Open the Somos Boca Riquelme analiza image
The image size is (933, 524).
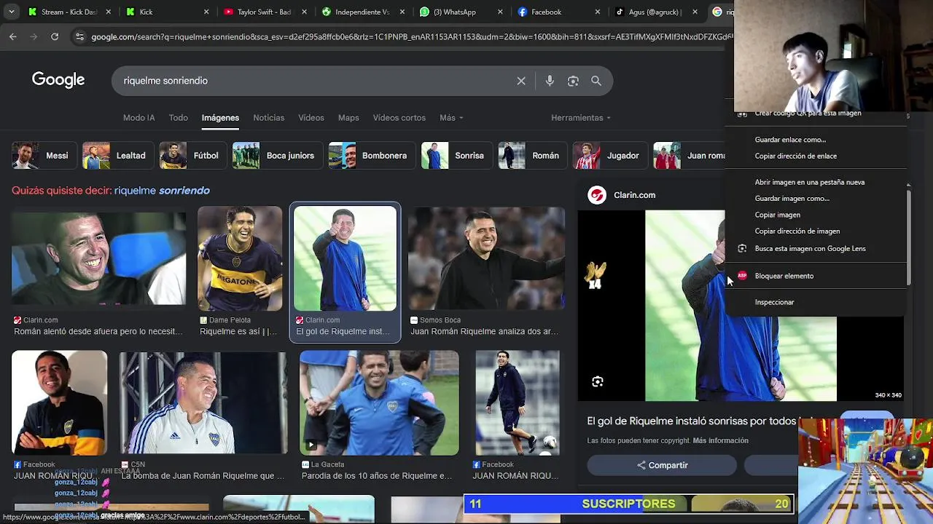click(486, 258)
